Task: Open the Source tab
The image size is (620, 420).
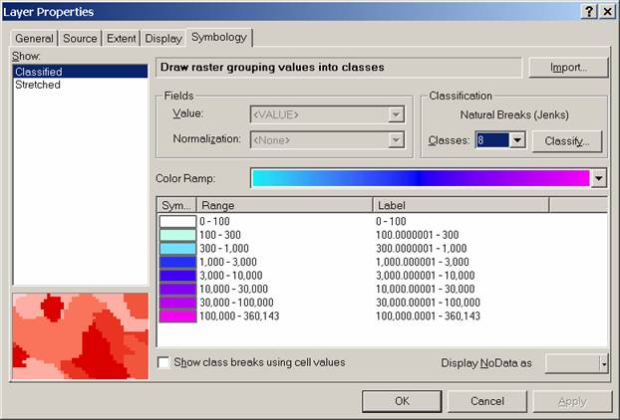Action: 81,39
